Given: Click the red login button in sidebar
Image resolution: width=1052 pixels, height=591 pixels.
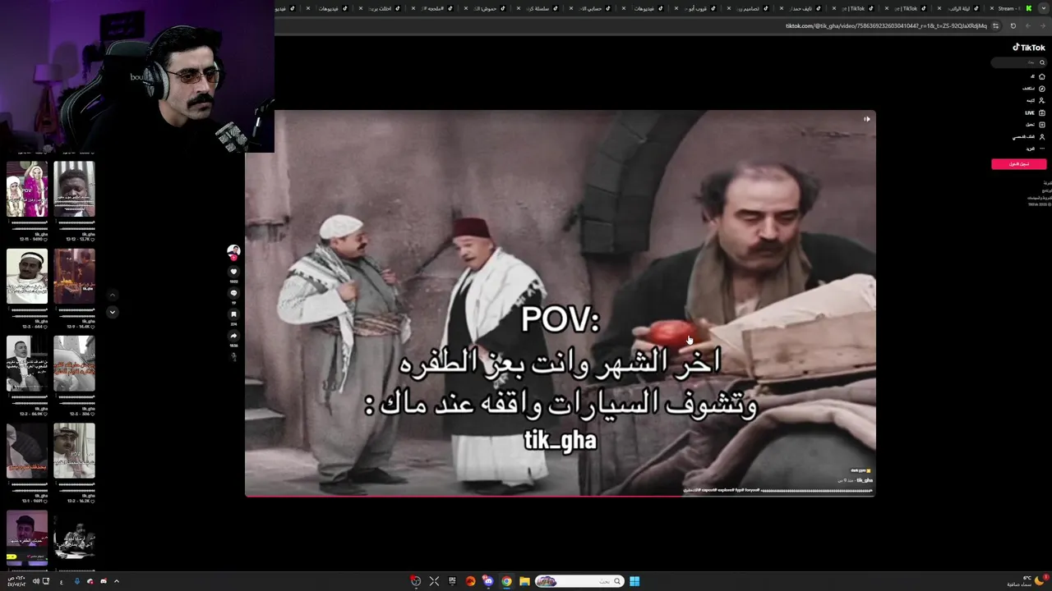Looking at the screenshot, I should [1018, 164].
